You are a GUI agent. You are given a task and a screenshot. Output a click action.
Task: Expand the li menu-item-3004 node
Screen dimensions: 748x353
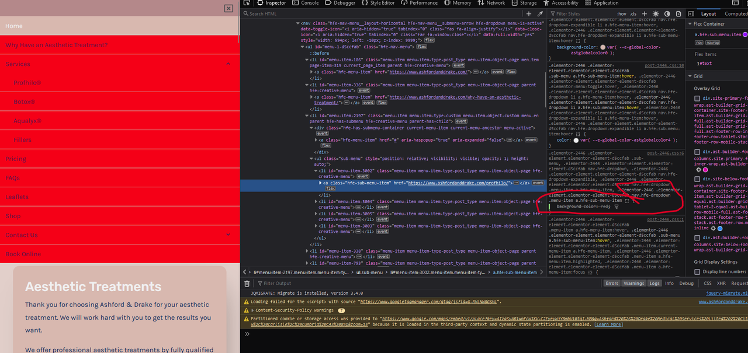(316, 201)
